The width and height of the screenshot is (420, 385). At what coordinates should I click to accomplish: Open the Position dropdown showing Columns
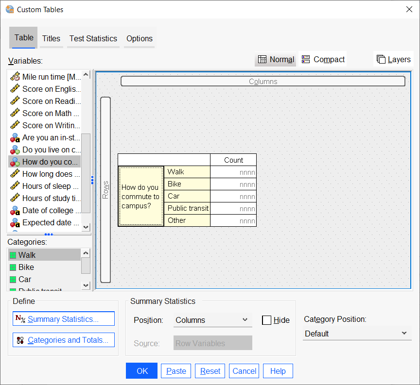(212, 320)
